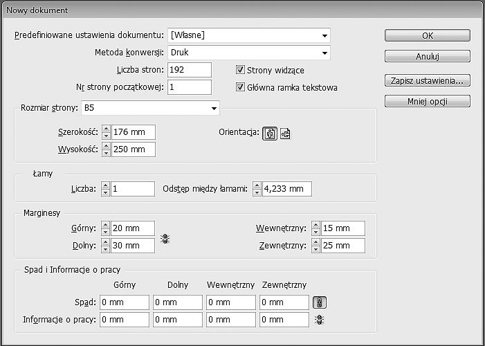The image size is (485, 346).
Task: Click the Górny margin stepper arrows
Action: 106,228
